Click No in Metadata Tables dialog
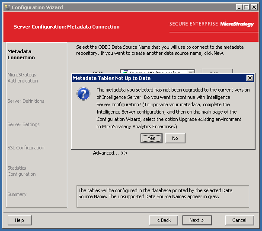 tap(175, 138)
